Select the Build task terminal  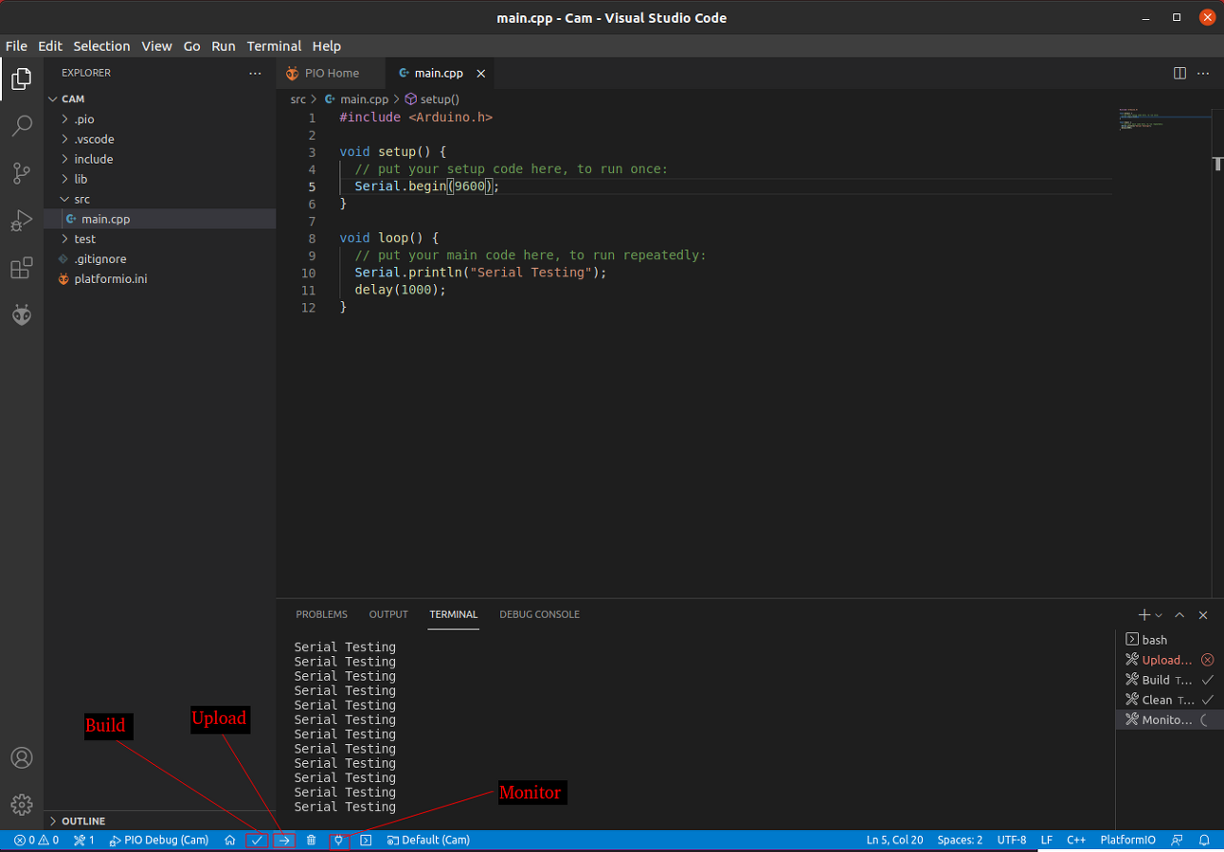(x=1169, y=680)
